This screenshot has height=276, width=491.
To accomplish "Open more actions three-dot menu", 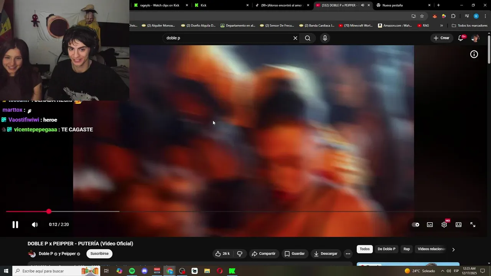I will (x=348, y=254).
